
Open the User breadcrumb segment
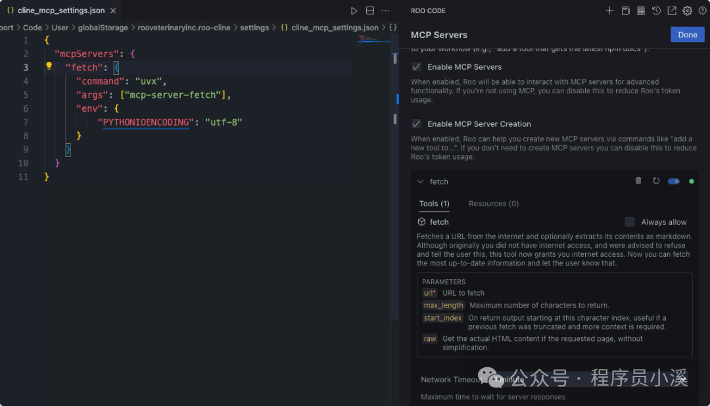point(60,28)
